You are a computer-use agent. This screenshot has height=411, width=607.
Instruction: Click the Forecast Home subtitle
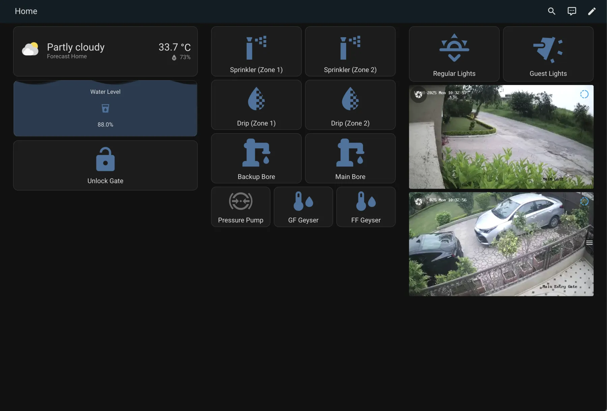click(67, 56)
